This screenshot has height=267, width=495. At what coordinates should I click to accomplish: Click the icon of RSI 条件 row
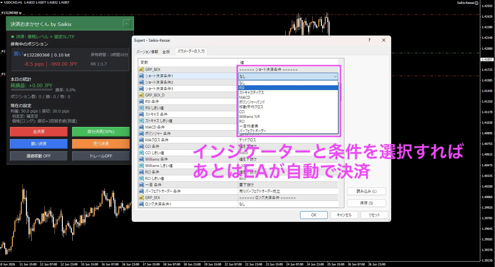click(x=141, y=102)
